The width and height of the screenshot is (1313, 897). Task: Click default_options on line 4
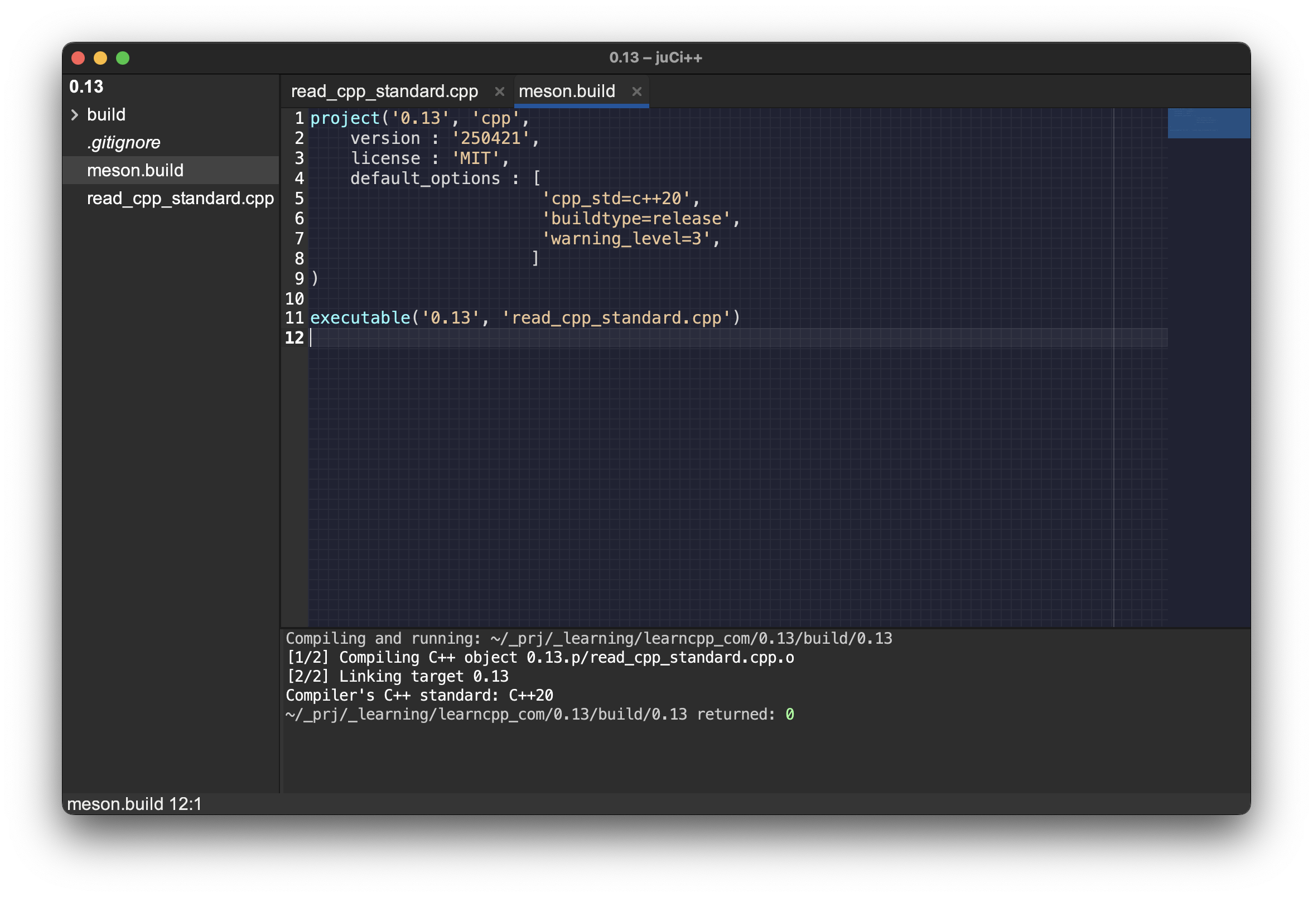[425, 179]
